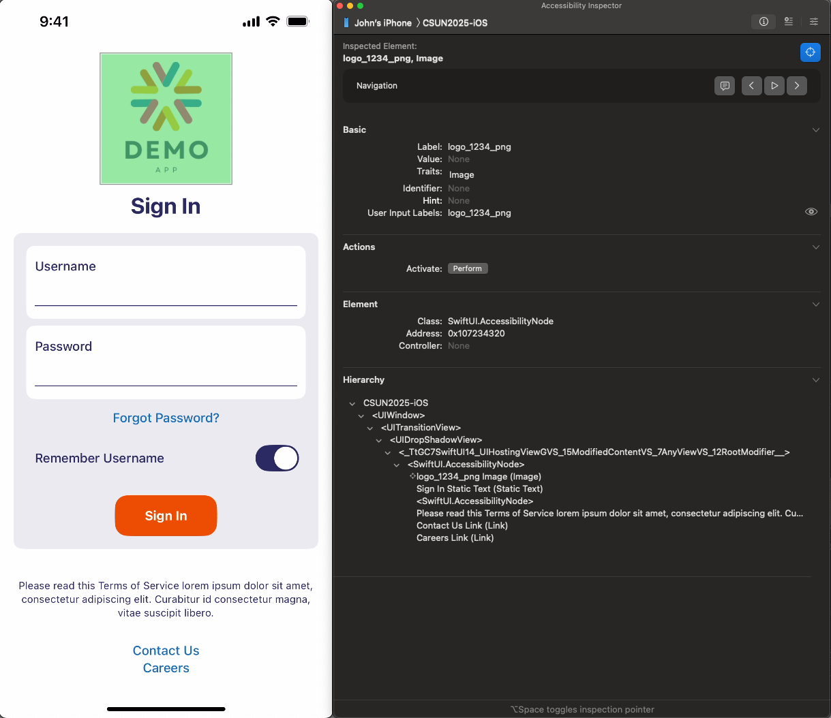Screen dimensions: 831x718
Task: Toggle the eye icon beside User Input Labels
Action: coord(811,212)
